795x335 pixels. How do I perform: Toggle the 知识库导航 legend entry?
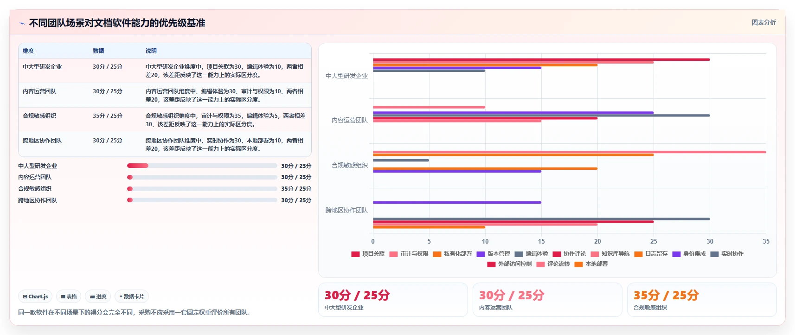(610, 254)
